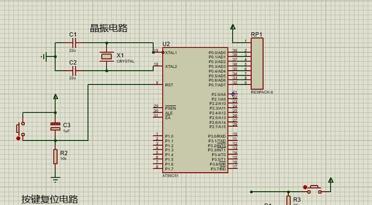Click the P2.0/A8 pin label
Image resolution: width=372 pixels, height=205 pixels.
tap(218, 94)
